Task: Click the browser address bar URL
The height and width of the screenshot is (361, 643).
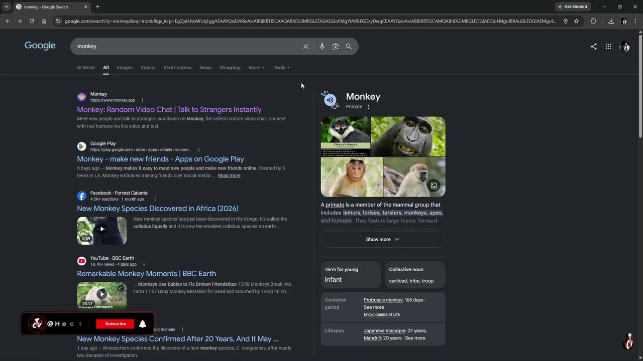Action: (310, 21)
